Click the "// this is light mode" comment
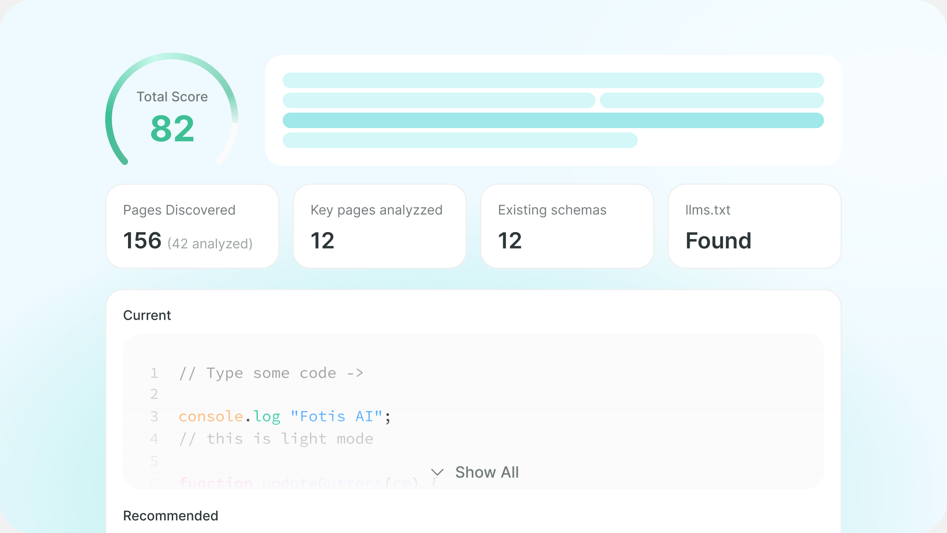947x533 pixels. click(276, 439)
